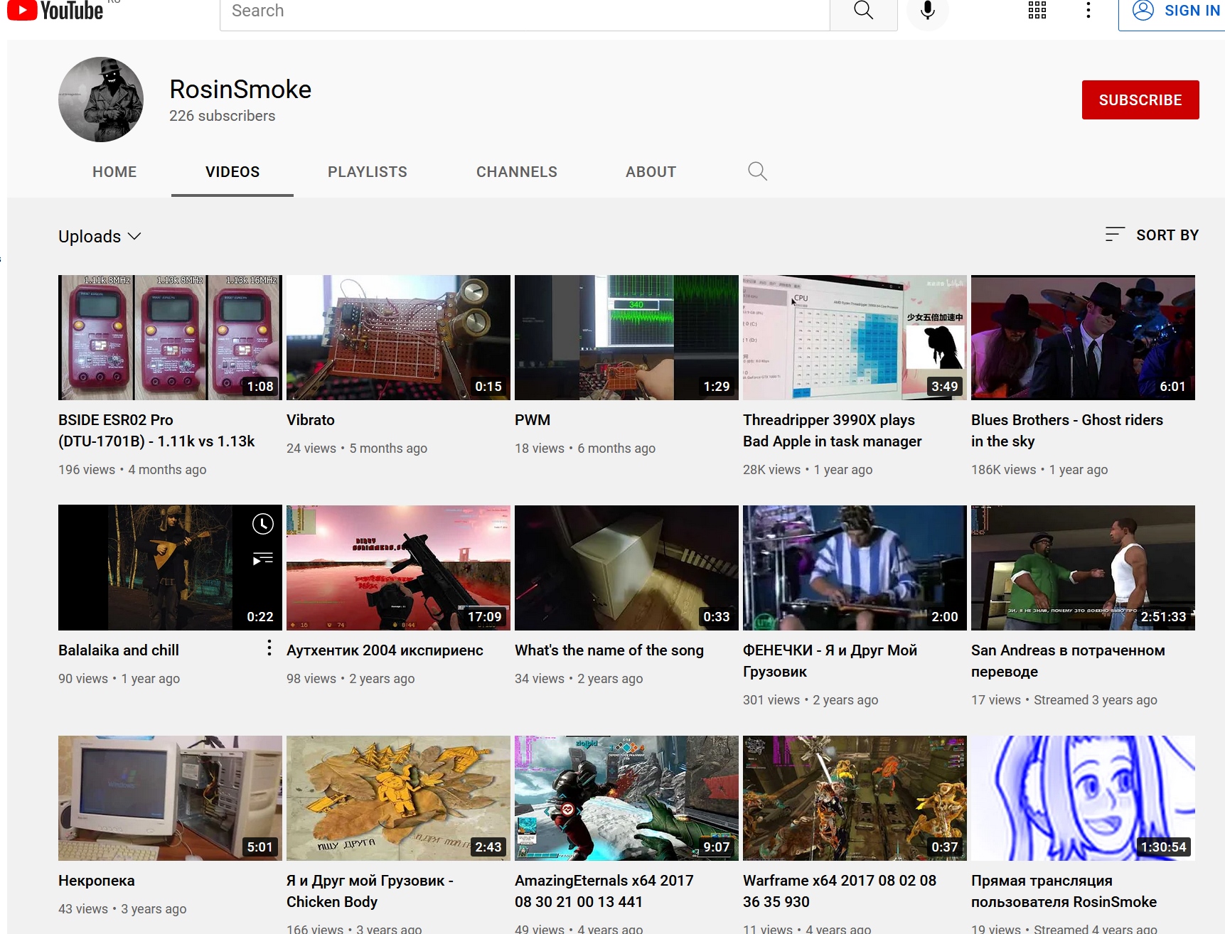The height and width of the screenshot is (934, 1225).
Task: Open the PWM video thumbnail
Action: click(626, 338)
